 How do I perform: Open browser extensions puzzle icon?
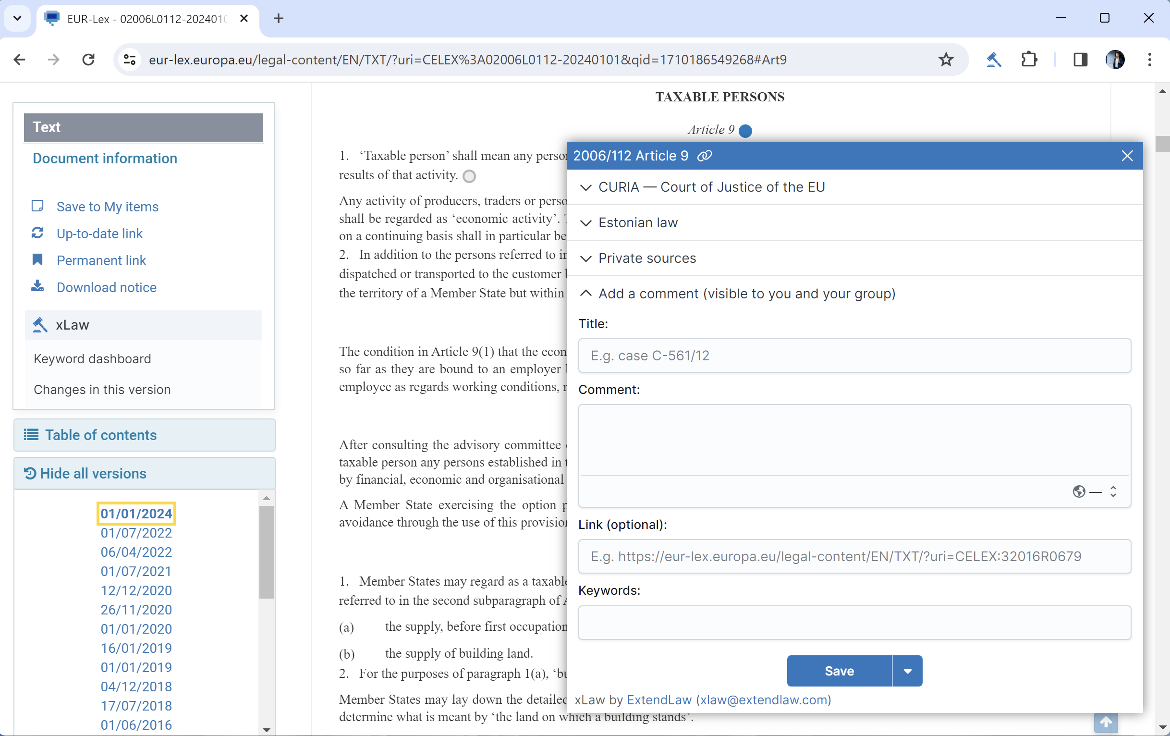(x=1029, y=60)
